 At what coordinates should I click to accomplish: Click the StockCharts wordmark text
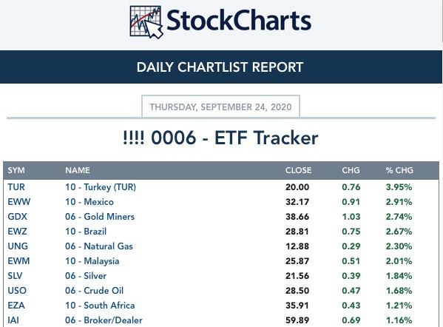(x=239, y=21)
